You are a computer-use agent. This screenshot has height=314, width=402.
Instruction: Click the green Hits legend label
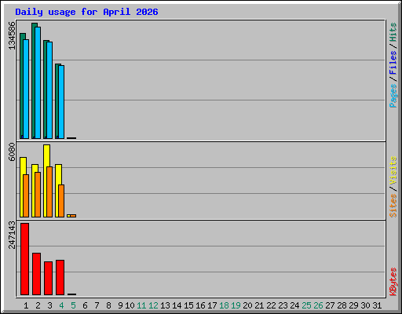393,32
